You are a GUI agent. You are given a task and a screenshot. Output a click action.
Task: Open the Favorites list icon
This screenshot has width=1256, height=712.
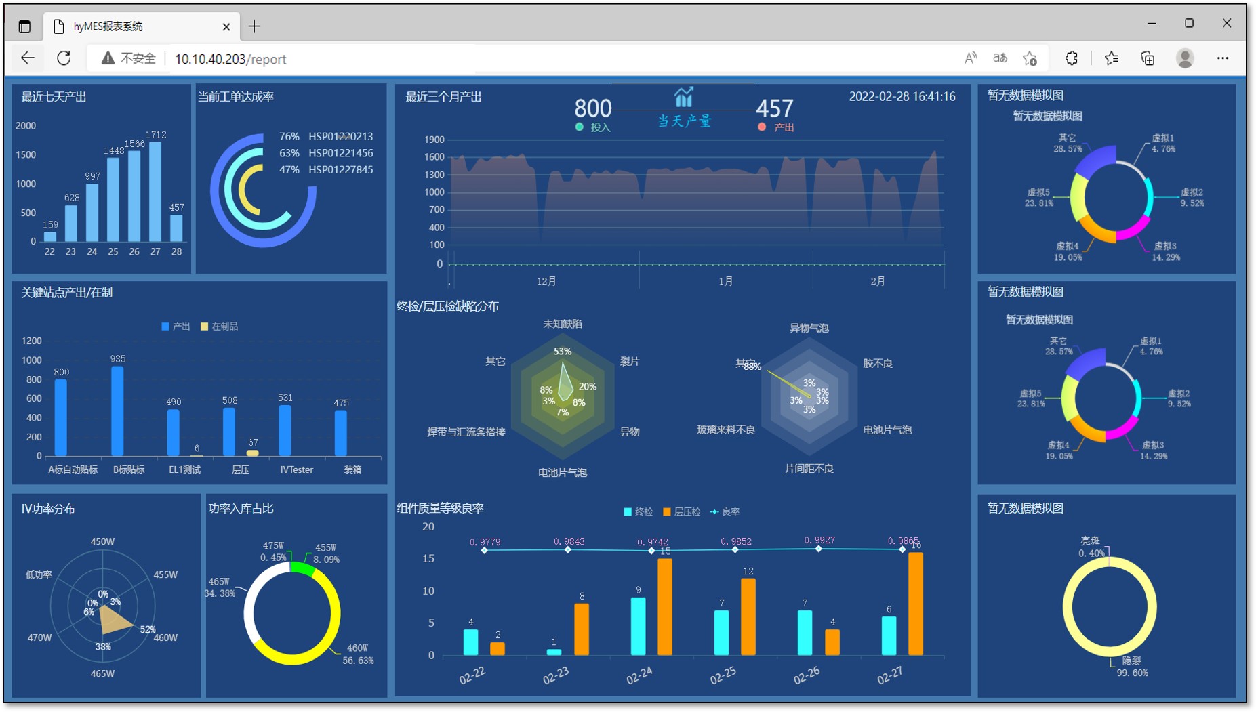point(1112,58)
